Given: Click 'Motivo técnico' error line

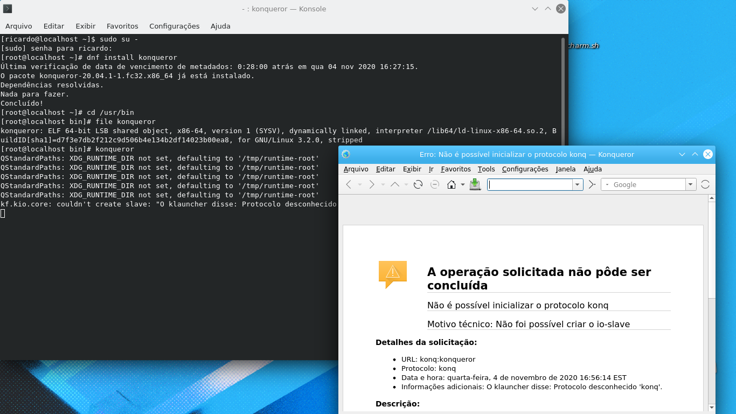Looking at the screenshot, I should point(529,324).
